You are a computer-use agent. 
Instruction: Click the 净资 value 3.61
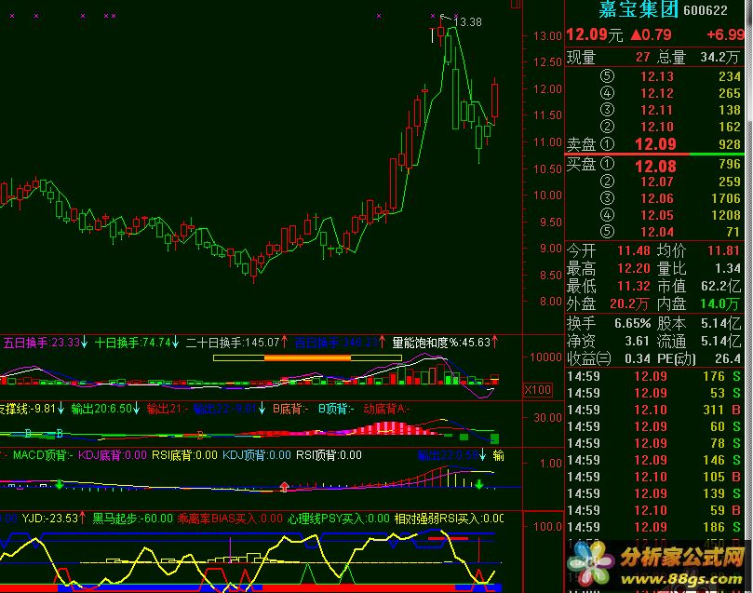[638, 342]
